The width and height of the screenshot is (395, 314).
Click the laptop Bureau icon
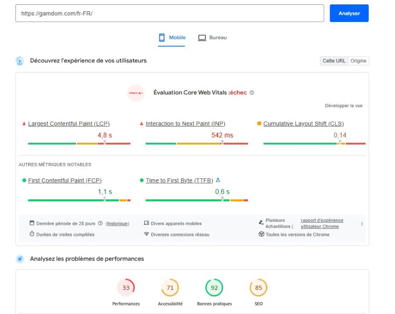pyautogui.click(x=202, y=38)
